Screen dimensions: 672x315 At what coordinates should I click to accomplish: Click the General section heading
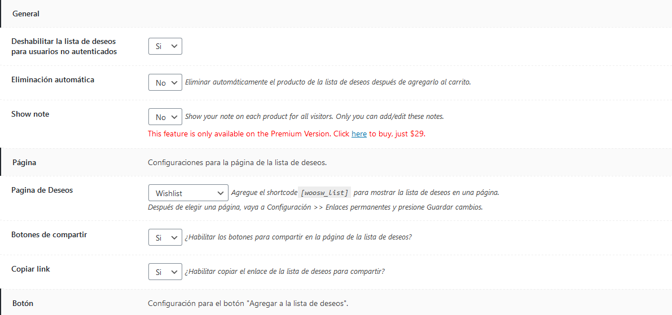click(26, 14)
